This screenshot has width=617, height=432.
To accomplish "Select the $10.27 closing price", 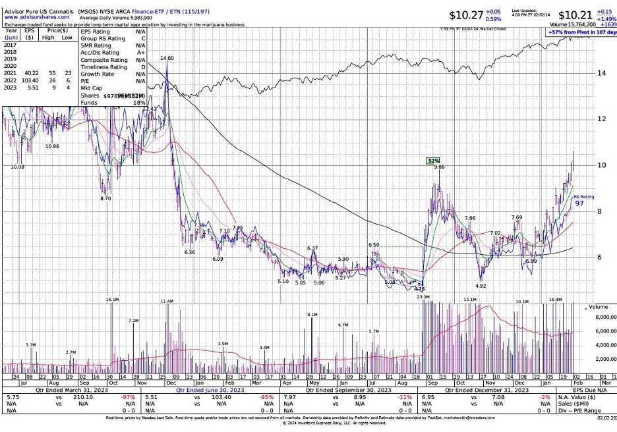I will pos(466,15).
